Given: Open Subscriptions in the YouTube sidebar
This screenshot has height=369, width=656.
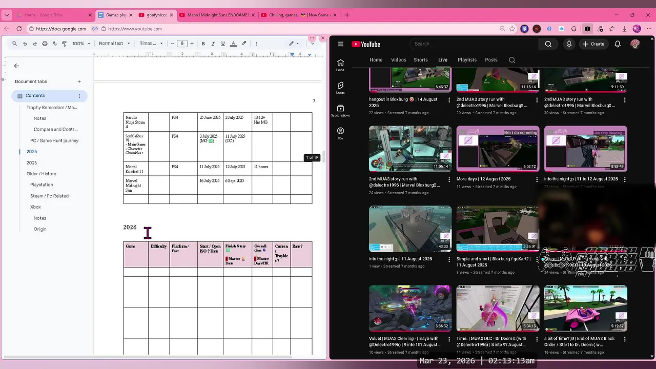Looking at the screenshot, I should point(340,110).
